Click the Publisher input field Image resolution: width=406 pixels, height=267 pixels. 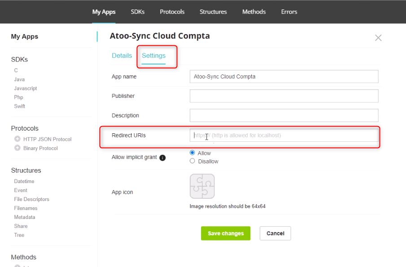[x=284, y=96]
